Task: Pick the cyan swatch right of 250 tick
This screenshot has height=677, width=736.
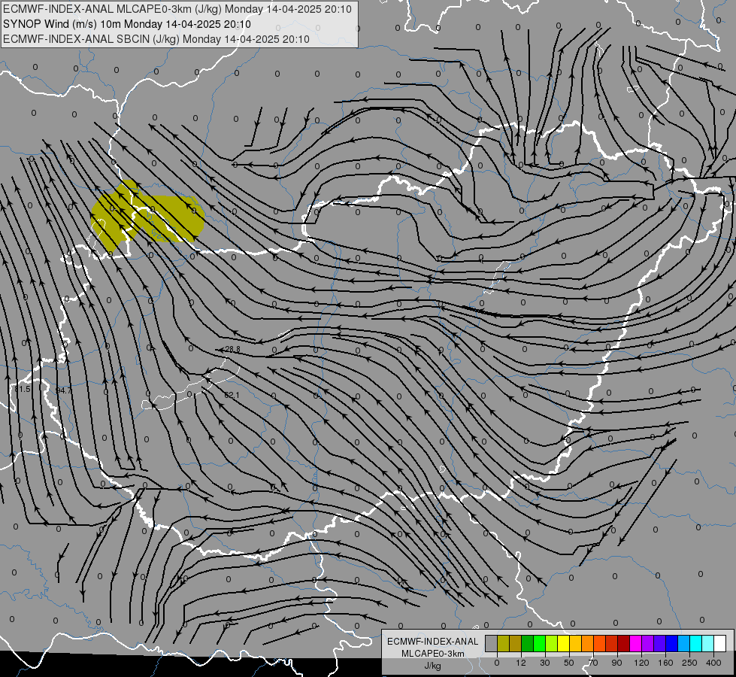Action: point(696,643)
